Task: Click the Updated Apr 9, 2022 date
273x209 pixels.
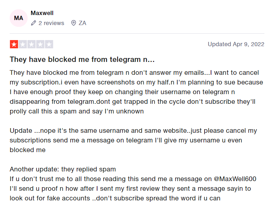Action: pos(236,44)
